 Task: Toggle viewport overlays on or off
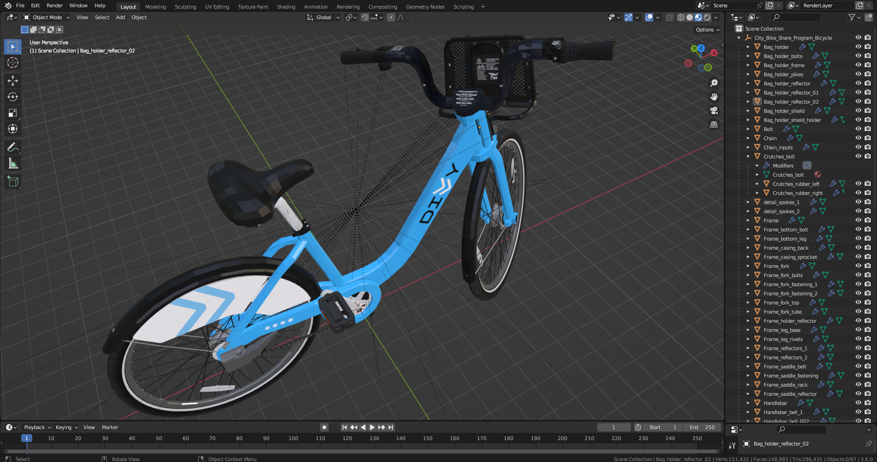point(649,17)
